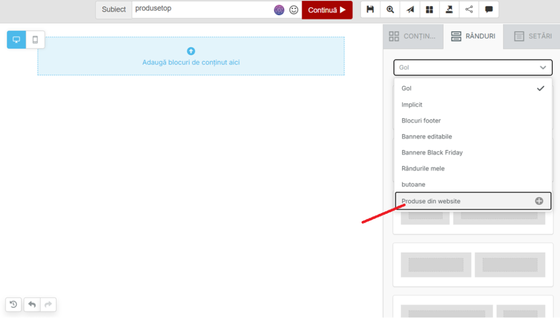Open the history clock icon

14,304
